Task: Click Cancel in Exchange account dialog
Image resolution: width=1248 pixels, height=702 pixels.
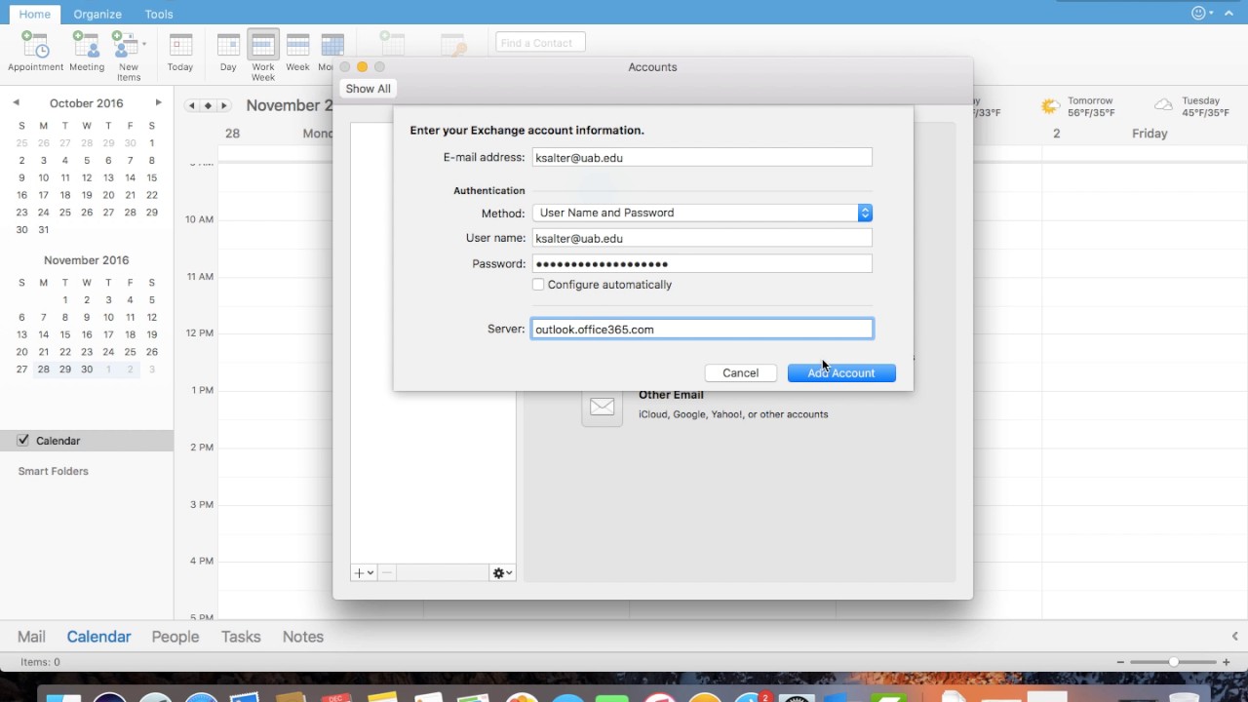Action: point(741,373)
